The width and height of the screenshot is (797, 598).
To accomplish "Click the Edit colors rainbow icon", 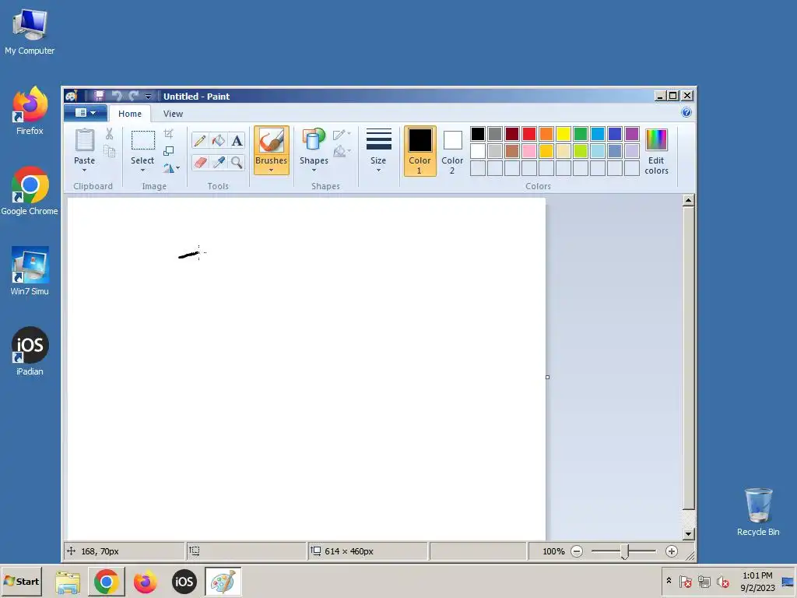I will click(x=656, y=140).
